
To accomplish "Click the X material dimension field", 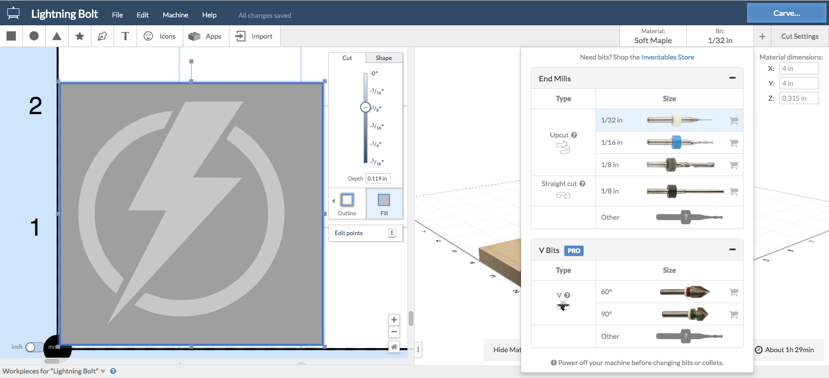I will pos(799,68).
